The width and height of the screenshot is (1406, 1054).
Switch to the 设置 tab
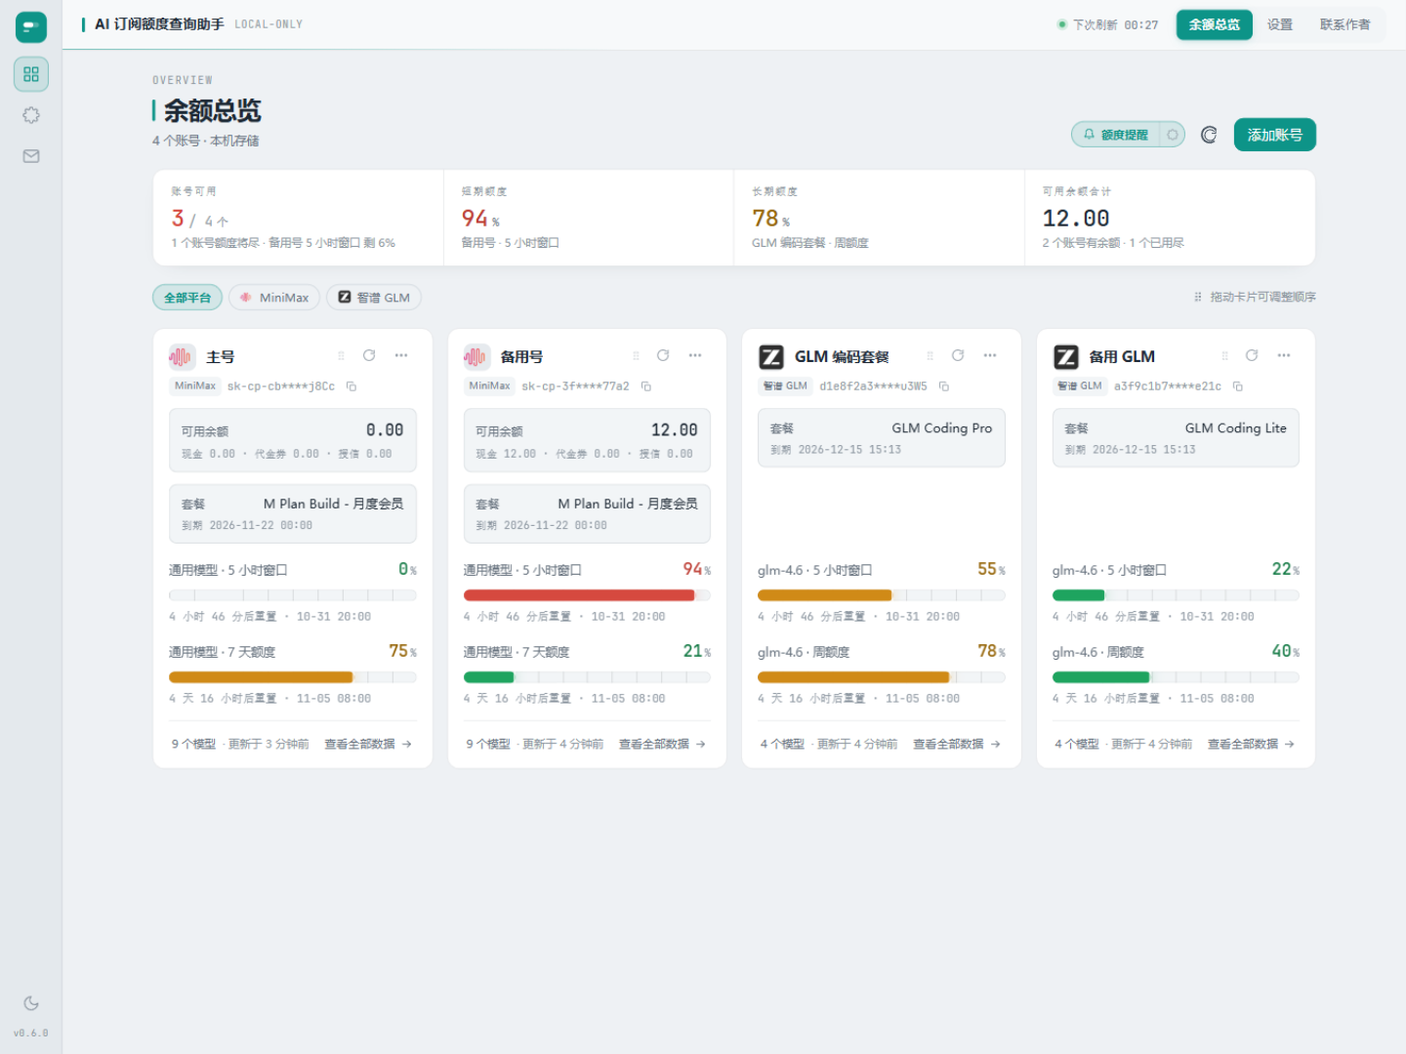[x=1280, y=24]
